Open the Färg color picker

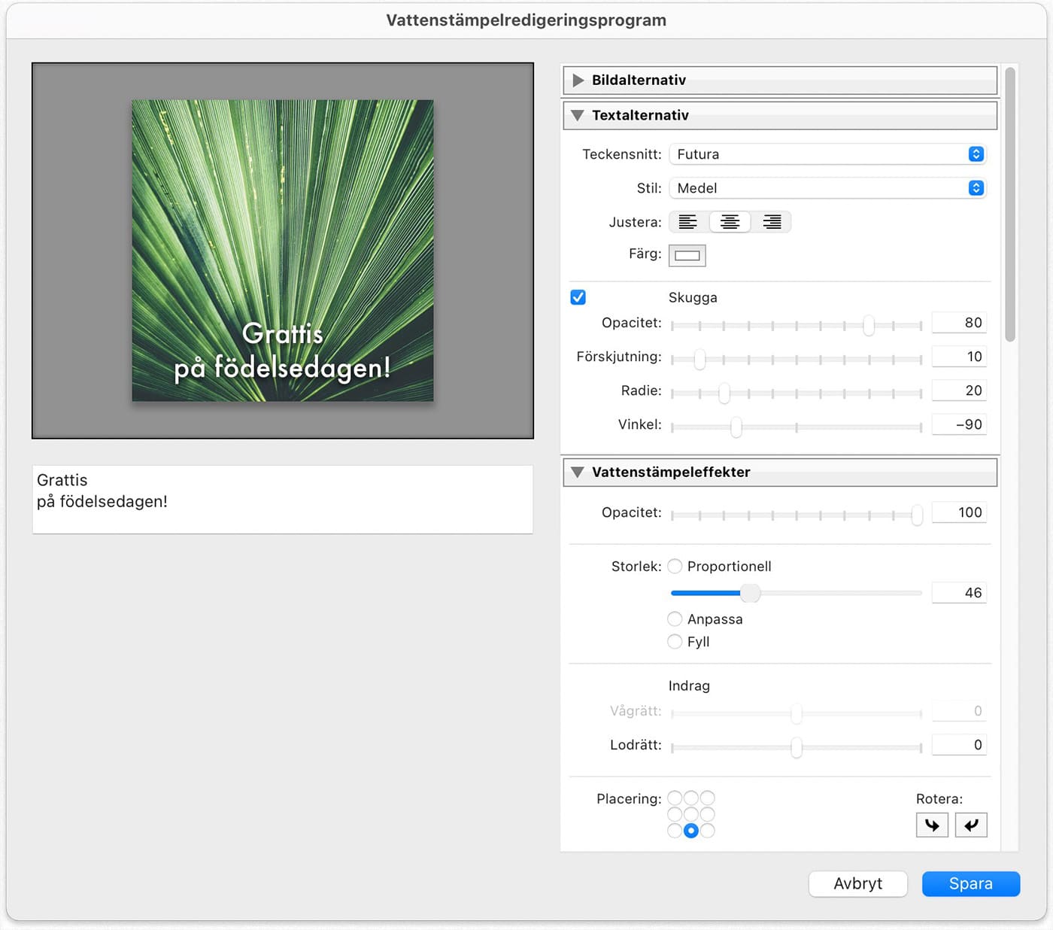click(687, 255)
